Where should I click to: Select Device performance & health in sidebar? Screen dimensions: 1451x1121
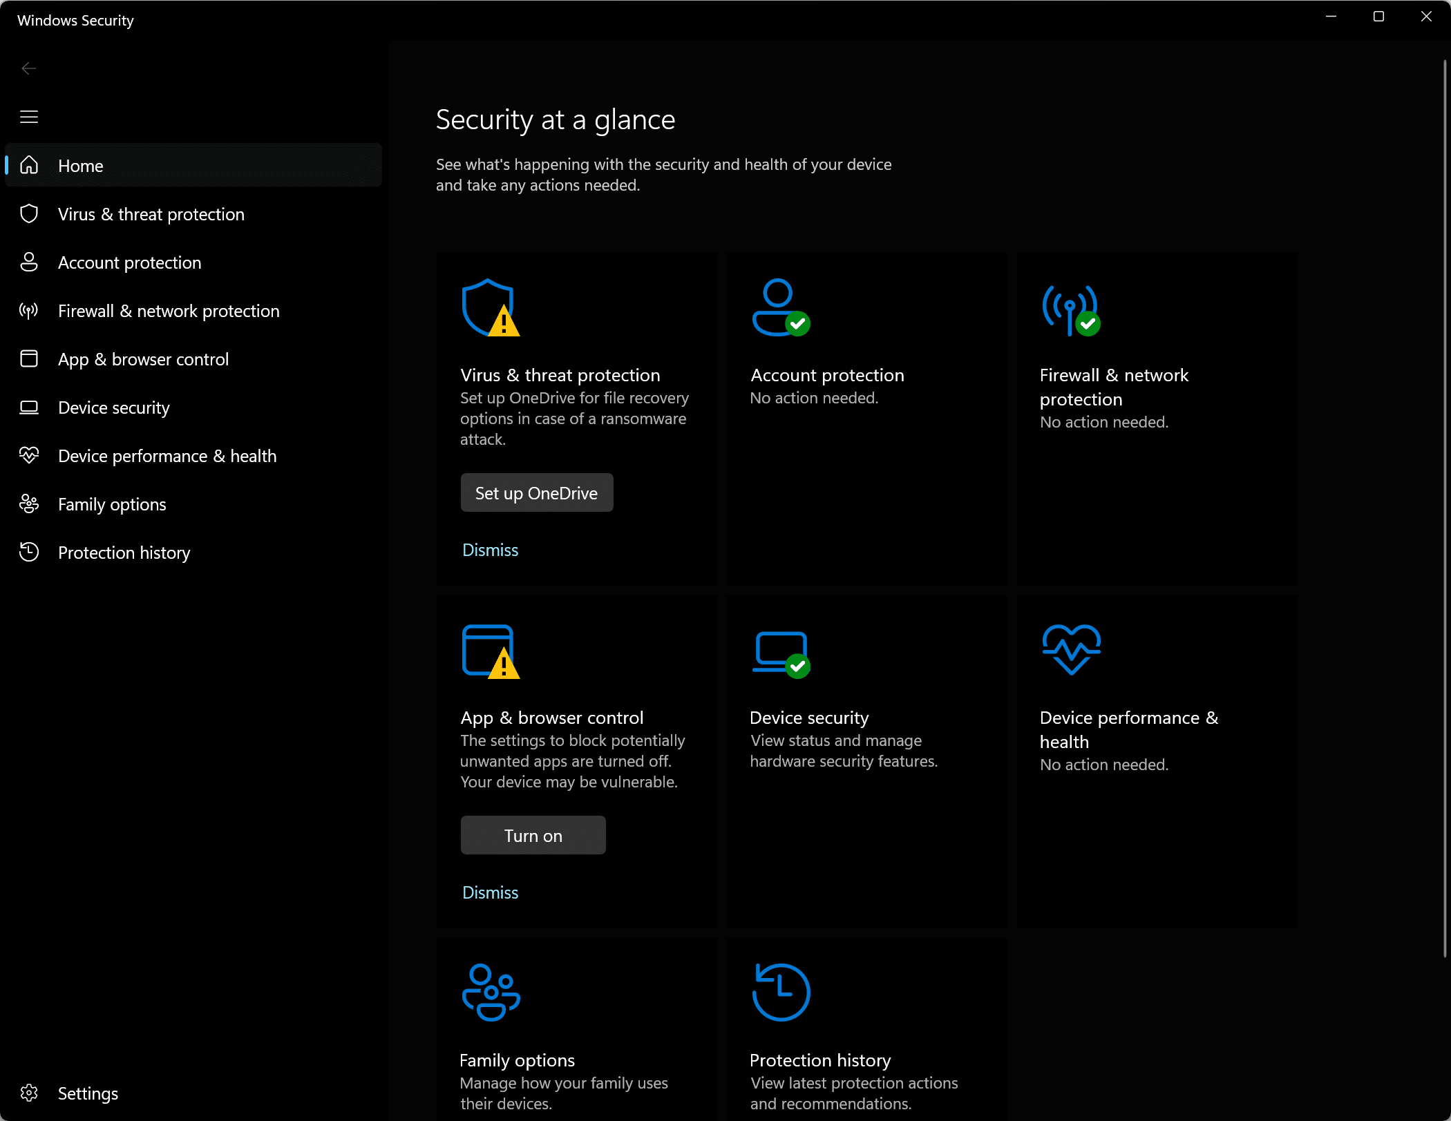193,455
